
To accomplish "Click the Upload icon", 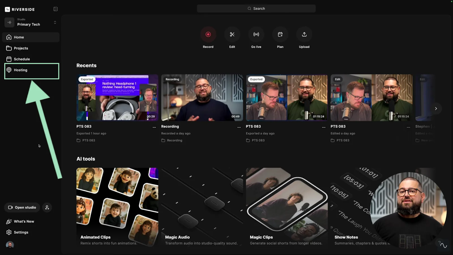I will (304, 34).
